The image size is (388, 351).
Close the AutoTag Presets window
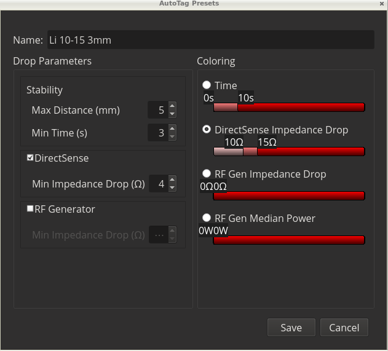click(x=381, y=4)
